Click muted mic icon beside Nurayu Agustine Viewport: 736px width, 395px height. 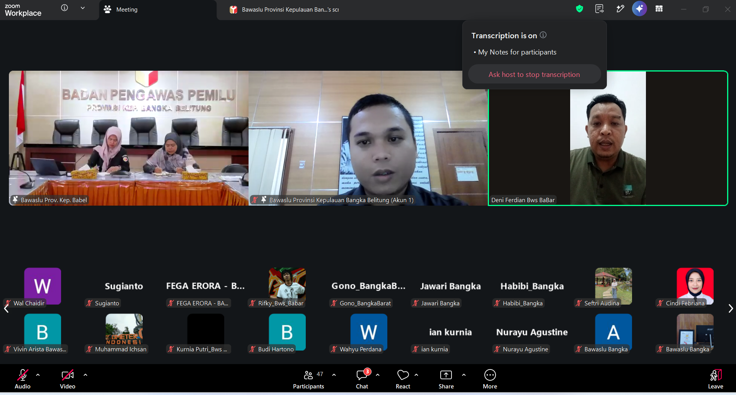coord(497,349)
